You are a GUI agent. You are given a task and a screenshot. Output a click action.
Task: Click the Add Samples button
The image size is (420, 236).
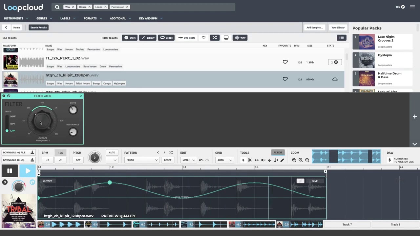point(315,28)
